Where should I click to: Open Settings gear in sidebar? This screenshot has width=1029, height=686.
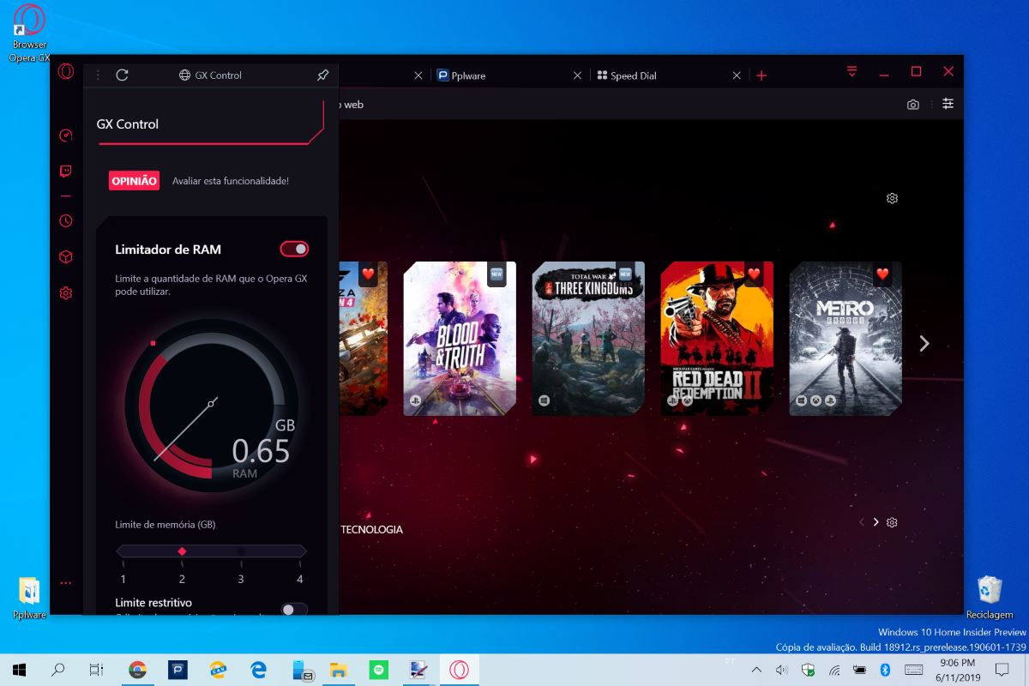(x=66, y=293)
